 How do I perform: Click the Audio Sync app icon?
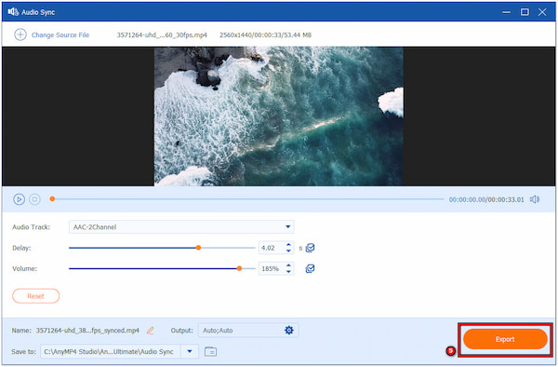click(x=14, y=12)
